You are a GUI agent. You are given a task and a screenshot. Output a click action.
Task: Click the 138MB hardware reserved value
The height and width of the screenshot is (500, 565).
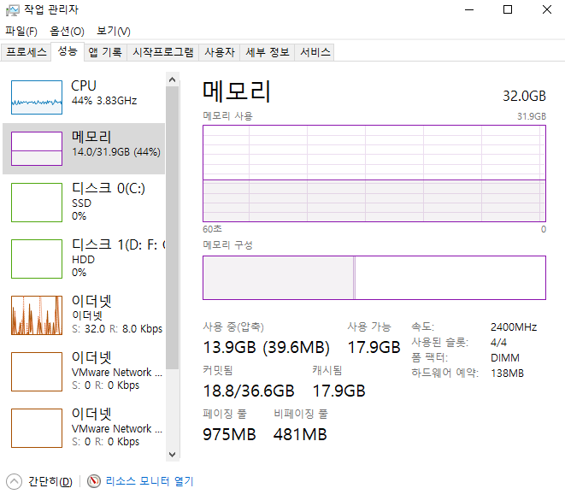[508, 374]
